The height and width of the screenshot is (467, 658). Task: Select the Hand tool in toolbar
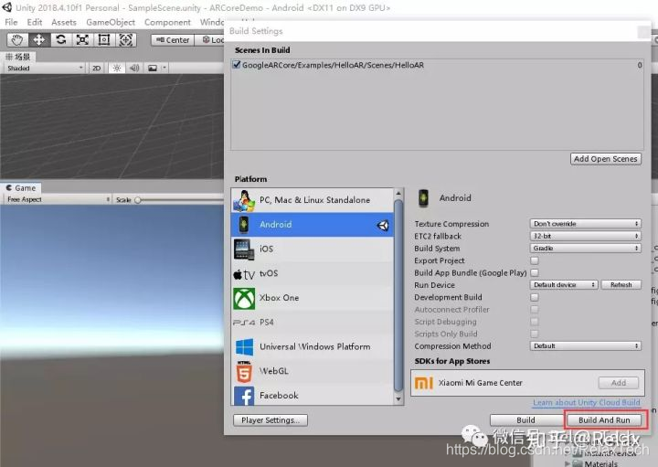(17, 40)
